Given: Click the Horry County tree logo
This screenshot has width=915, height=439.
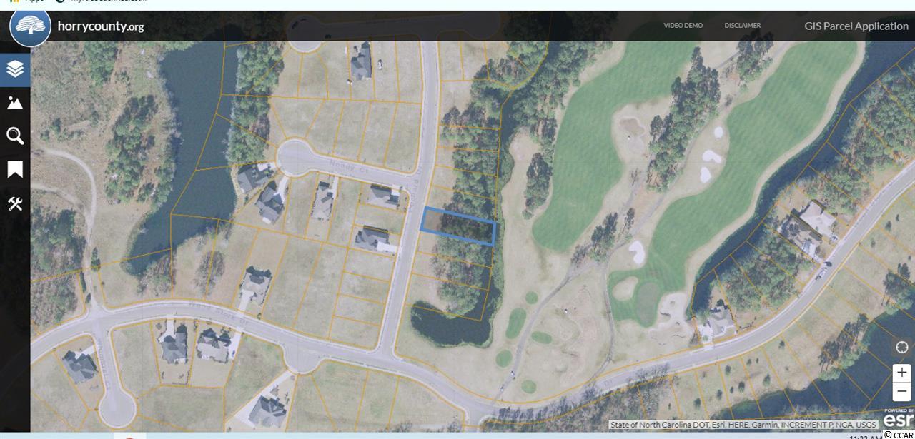Looking at the screenshot, I should point(30,26).
